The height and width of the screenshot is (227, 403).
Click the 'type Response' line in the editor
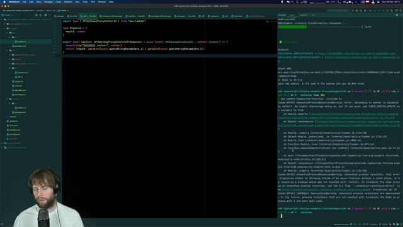pos(75,28)
